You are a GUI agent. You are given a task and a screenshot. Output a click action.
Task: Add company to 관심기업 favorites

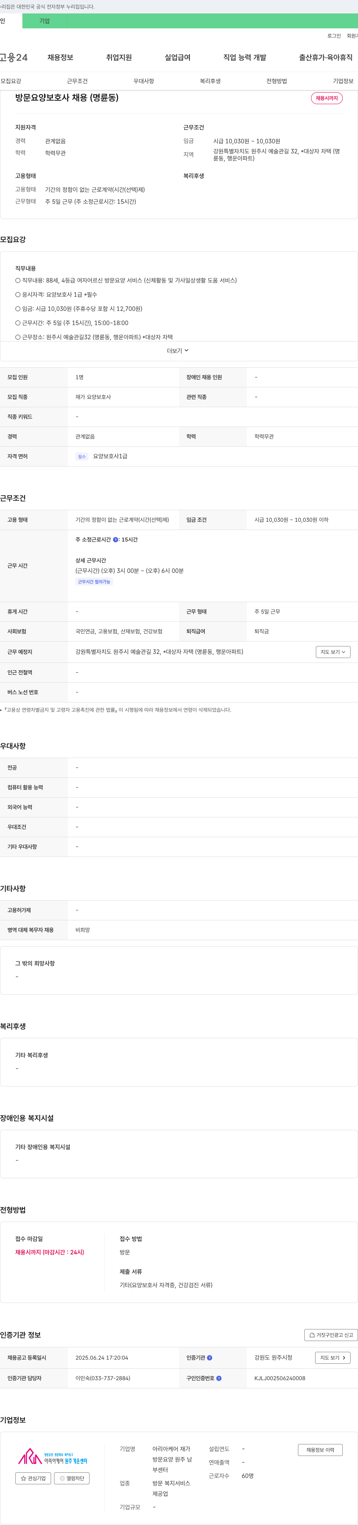tap(33, 1478)
